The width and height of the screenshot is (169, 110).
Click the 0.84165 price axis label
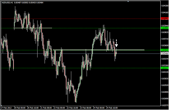coord(165,12)
